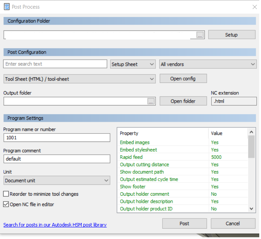Click the NC extension .html field
The image size is (261, 239).
[234, 101]
